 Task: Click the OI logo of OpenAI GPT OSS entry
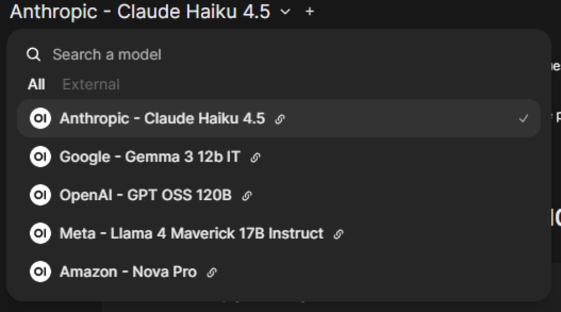pyautogui.click(x=40, y=195)
